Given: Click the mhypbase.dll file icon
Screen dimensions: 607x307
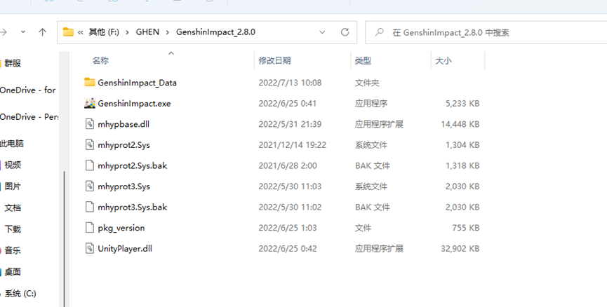Looking at the screenshot, I should pyautogui.click(x=89, y=124).
